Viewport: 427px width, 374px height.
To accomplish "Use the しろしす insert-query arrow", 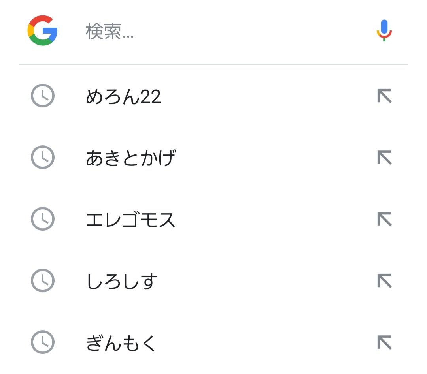I will [x=384, y=280].
